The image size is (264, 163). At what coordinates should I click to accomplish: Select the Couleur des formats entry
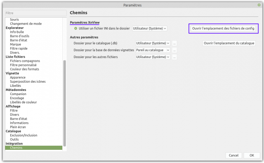click(x=24, y=69)
